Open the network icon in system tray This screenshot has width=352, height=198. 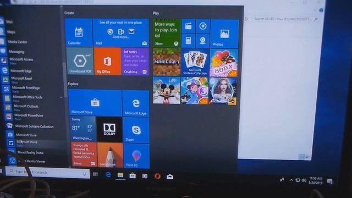click(x=298, y=180)
